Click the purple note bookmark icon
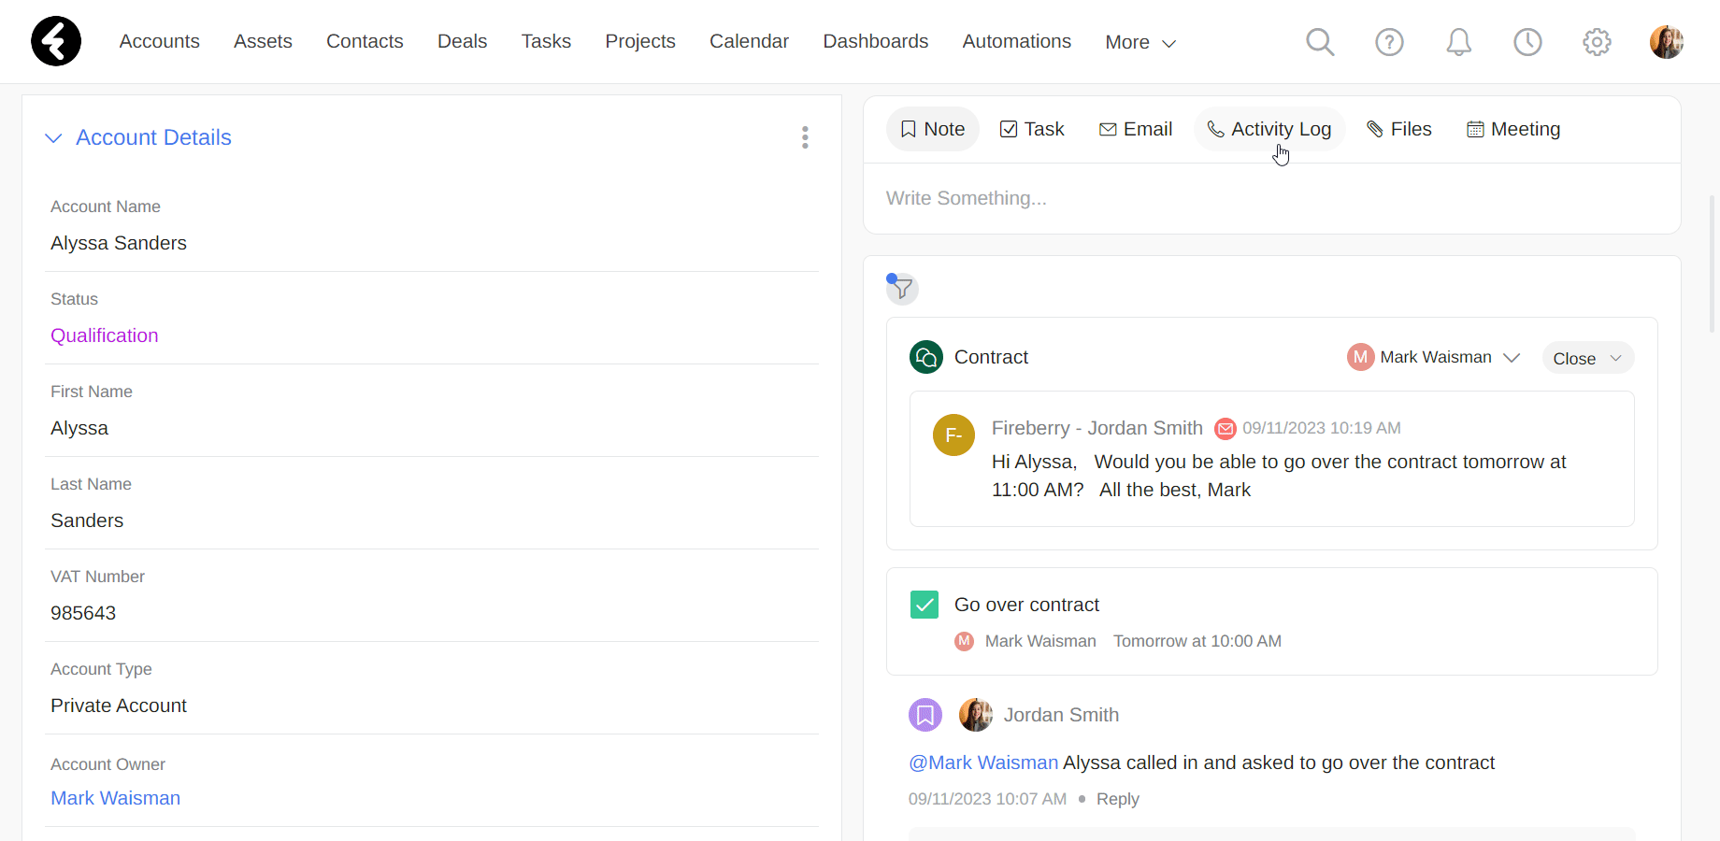 pos(925,715)
